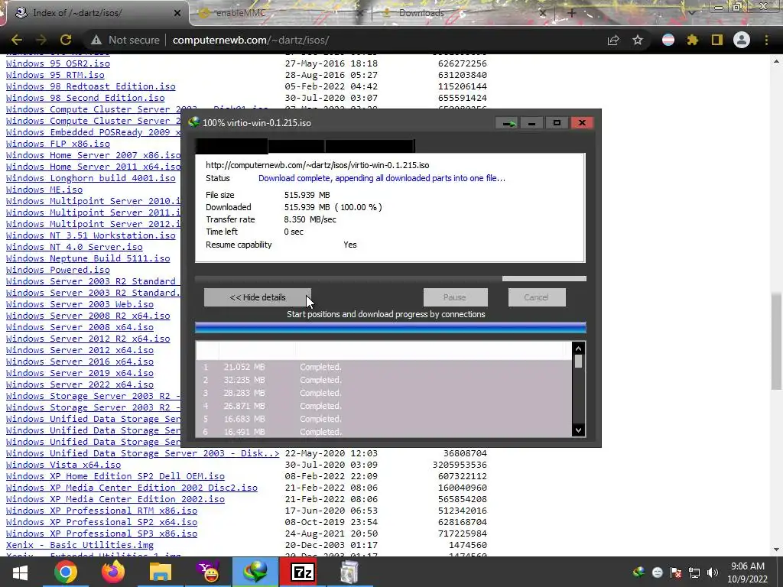Open Windows XP Professional SP3 x86.iso link
The width and height of the screenshot is (783, 587).
102,533
